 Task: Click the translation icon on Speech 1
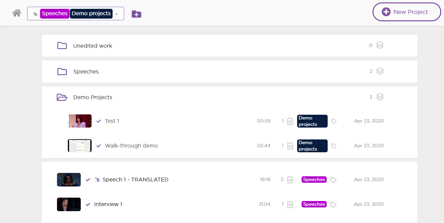[97, 180]
